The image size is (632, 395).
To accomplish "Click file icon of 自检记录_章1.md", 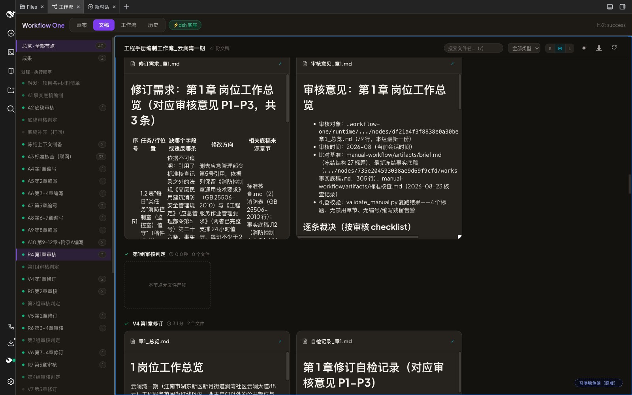I will click(x=305, y=341).
